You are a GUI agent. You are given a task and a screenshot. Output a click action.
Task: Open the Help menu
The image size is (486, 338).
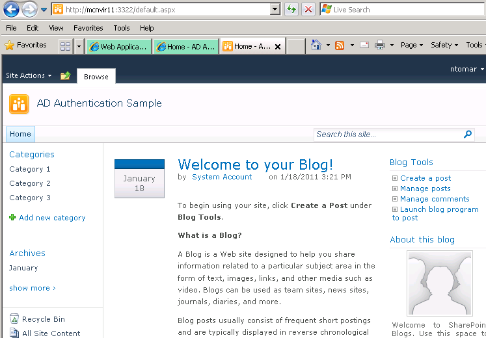click(146, 28)
